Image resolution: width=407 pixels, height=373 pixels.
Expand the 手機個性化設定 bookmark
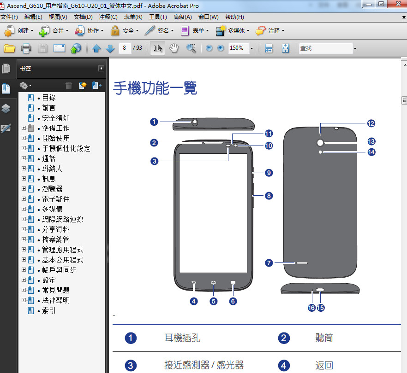(x=24, y=148)
